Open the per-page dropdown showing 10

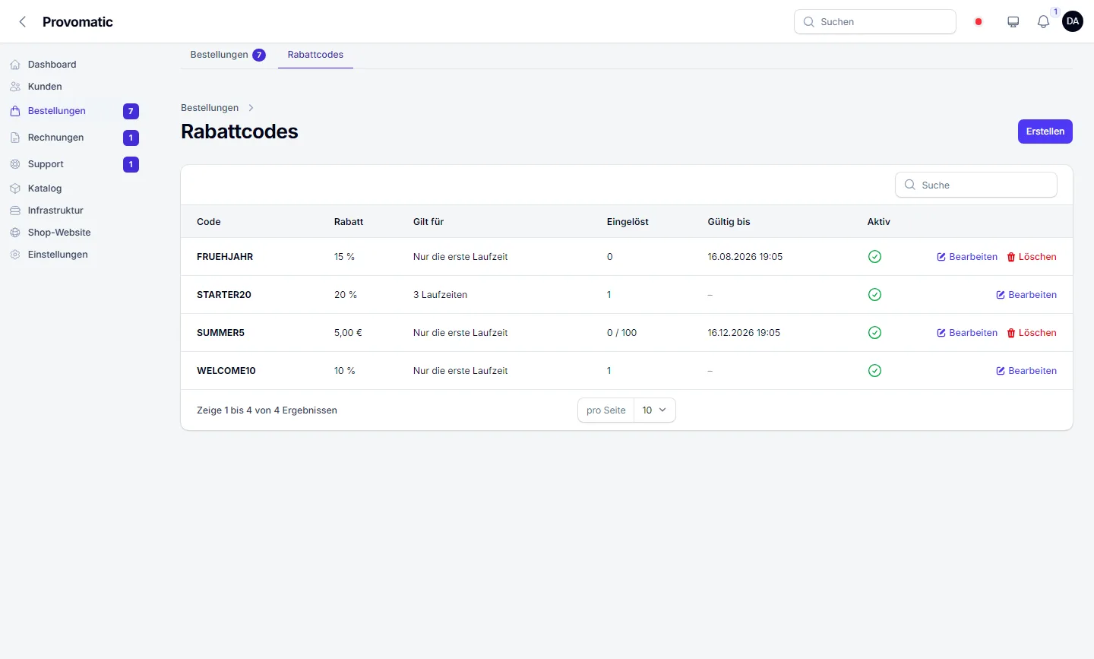(654, 410)
